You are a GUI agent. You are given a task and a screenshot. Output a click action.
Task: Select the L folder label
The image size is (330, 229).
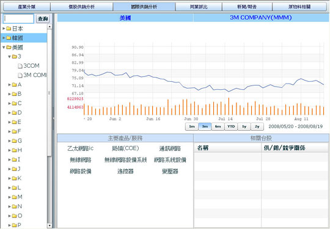tap(19, 187)
